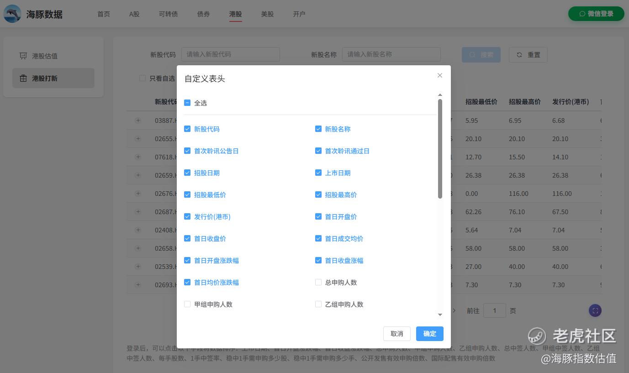Expand row 02693.HK with plus icon

[x=138, y=285]
